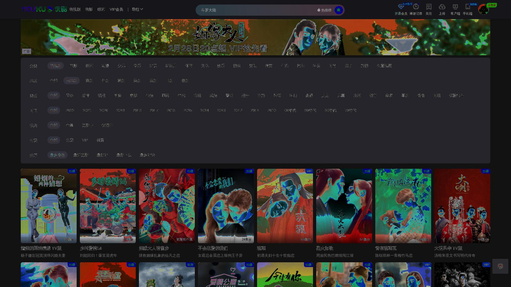The height and width of the screenshot is (287, 511).
Task: Click '刘能回归！爆笑迎虎年' subtitle text
Action: click(x=98, y=255)
